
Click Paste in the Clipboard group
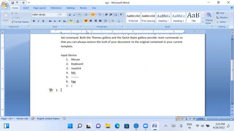click(x=5, y=17)
